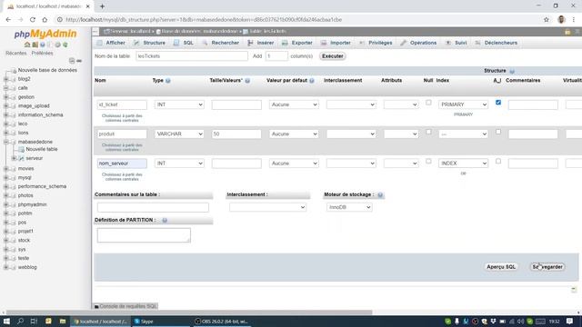Viewport: 582px width, 327px height.
Task: Select the movies database in tree
Action: click(25, 168)
